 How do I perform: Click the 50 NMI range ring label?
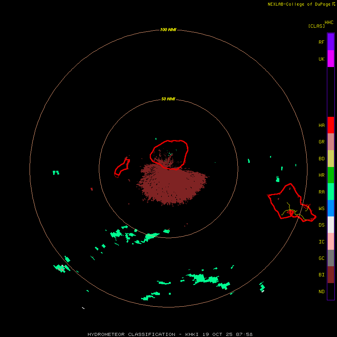coord(168,99)
